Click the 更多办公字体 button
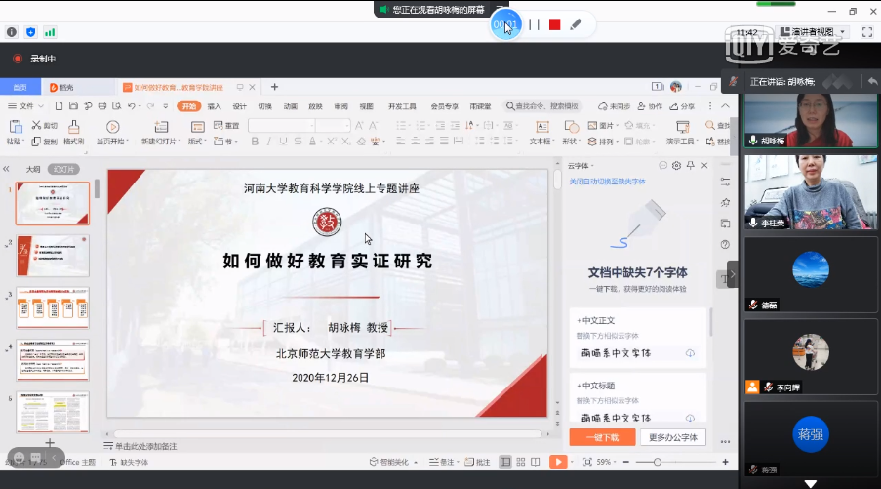The width and height of the screenshot is (881, 489). (x=673, y=437)
